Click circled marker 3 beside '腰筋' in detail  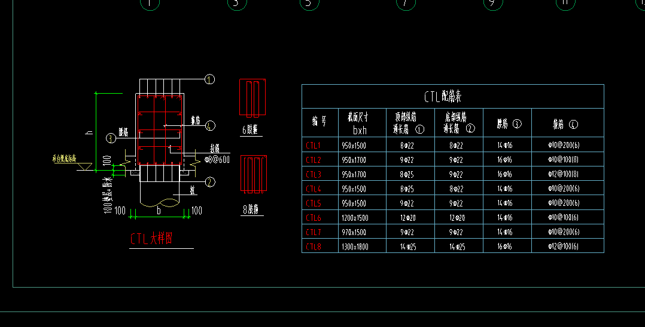tap(111, 138)
